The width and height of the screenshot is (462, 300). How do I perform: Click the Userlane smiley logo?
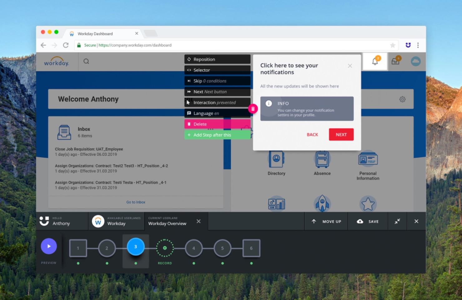(x=44, y=221)
